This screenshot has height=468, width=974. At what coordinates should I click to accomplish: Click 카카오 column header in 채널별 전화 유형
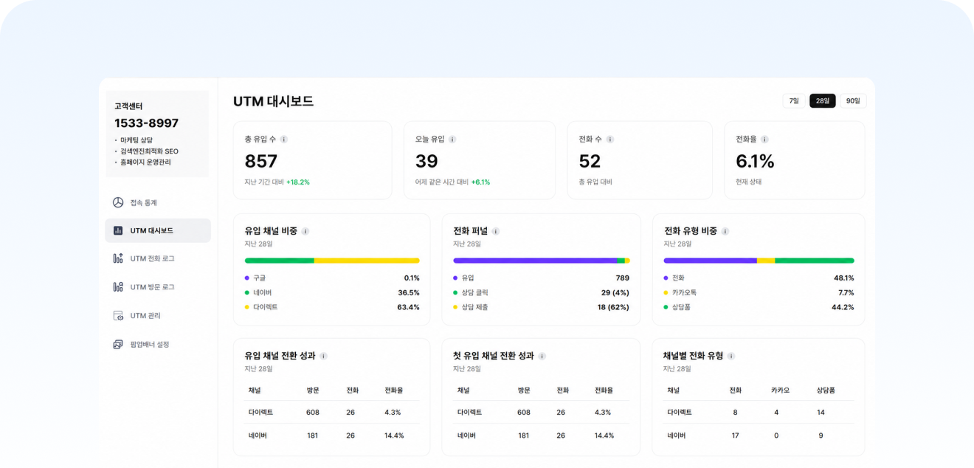click(780, 390)
